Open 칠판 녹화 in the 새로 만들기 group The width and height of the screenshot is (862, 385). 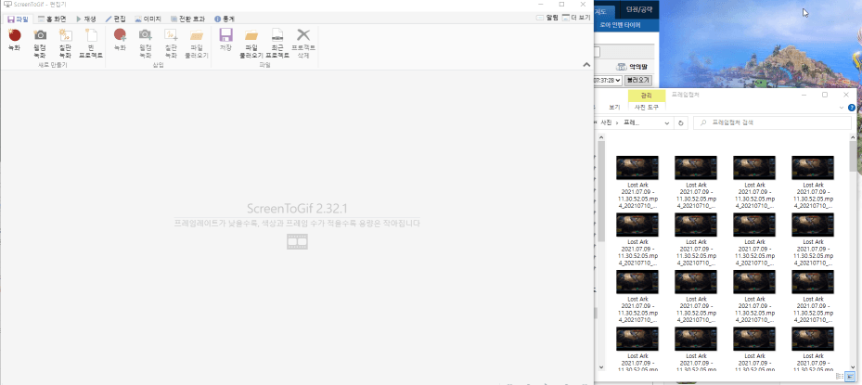point(65,42)
